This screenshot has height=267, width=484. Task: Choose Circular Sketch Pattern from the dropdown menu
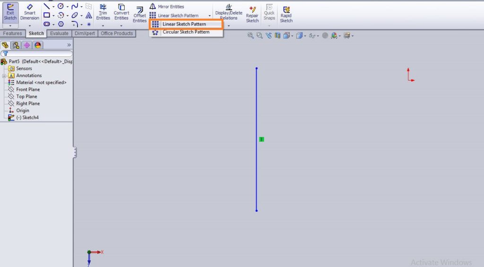pos(186,32)
